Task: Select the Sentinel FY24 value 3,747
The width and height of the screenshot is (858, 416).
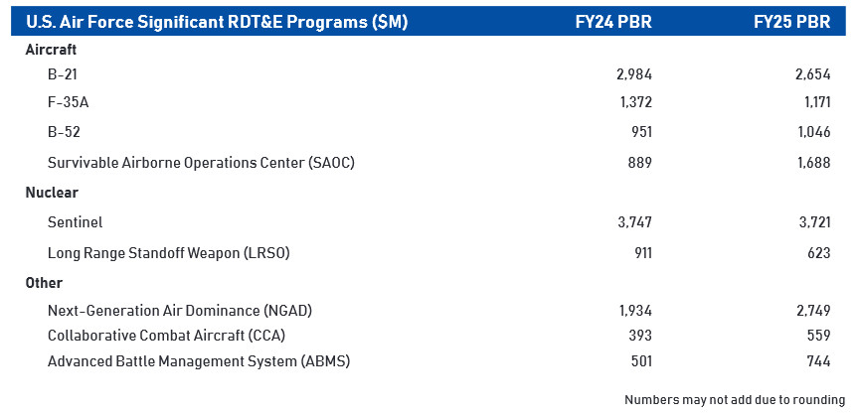Action: [x=633, y=222]
